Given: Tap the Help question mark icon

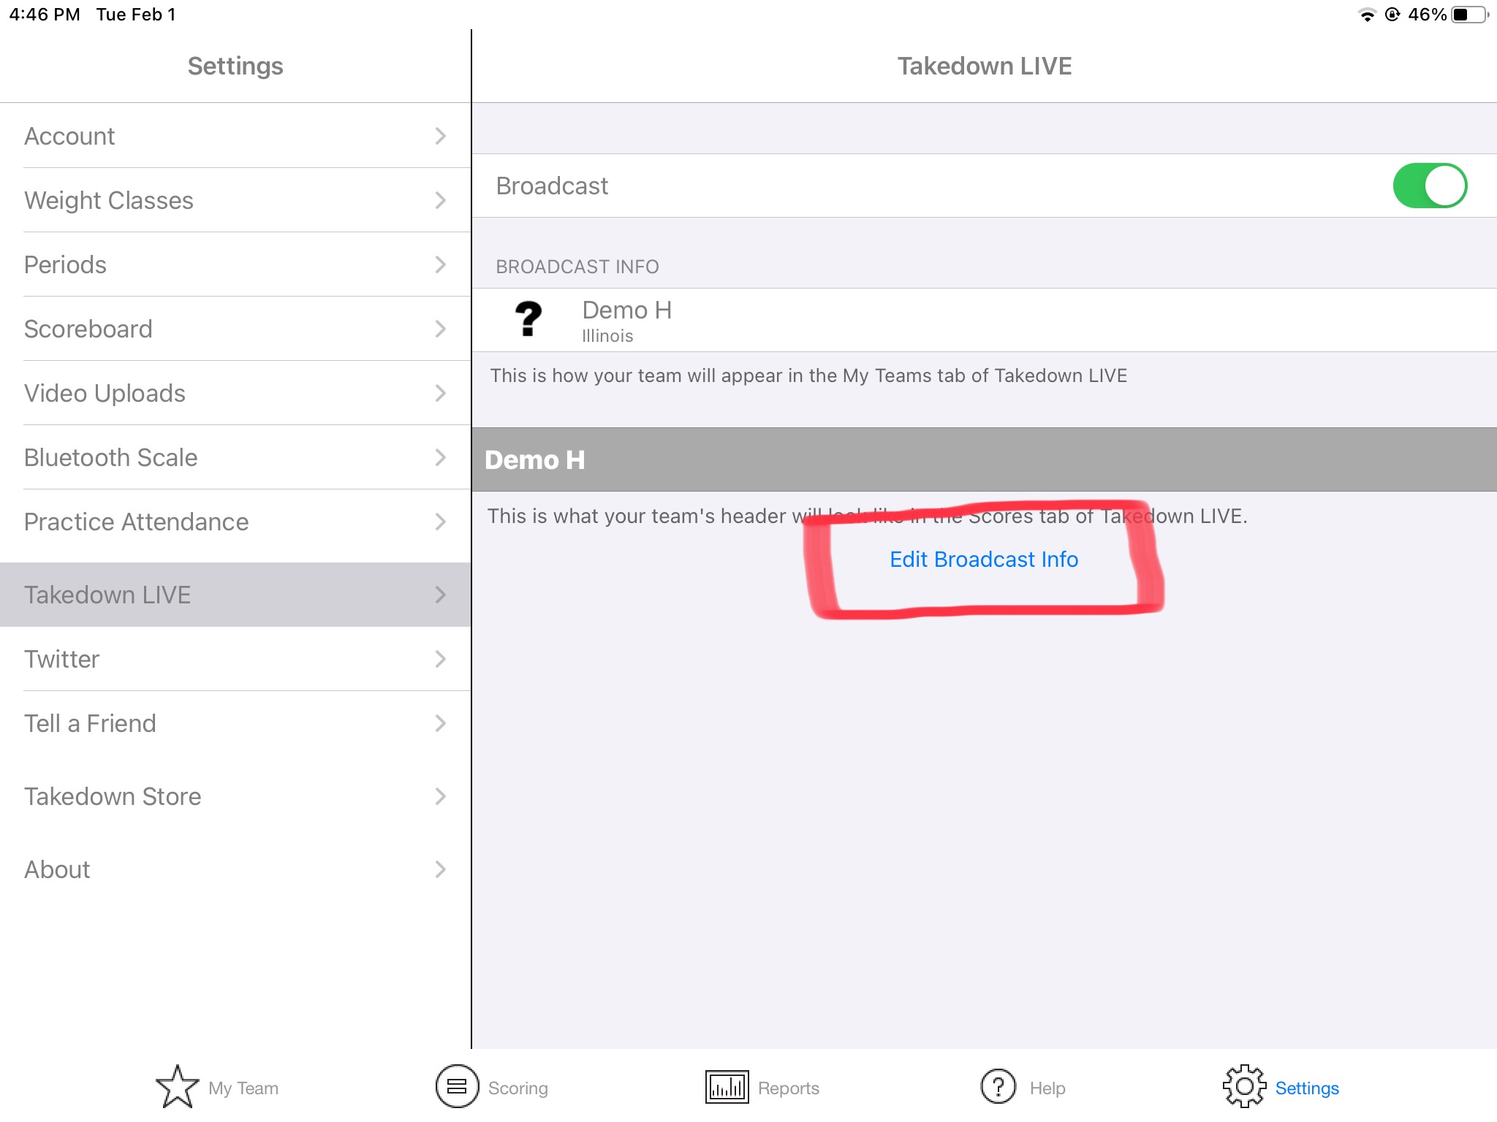Looking at the screenshot, I should coord(998,1087).
